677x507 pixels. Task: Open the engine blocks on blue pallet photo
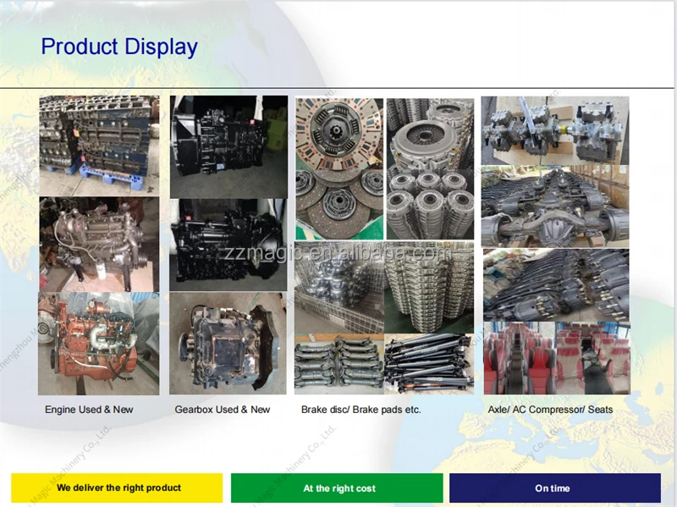click(99, 145)
